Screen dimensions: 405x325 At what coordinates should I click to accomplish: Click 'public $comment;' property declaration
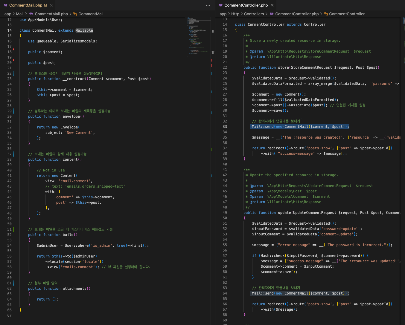(x=45, y=52)
